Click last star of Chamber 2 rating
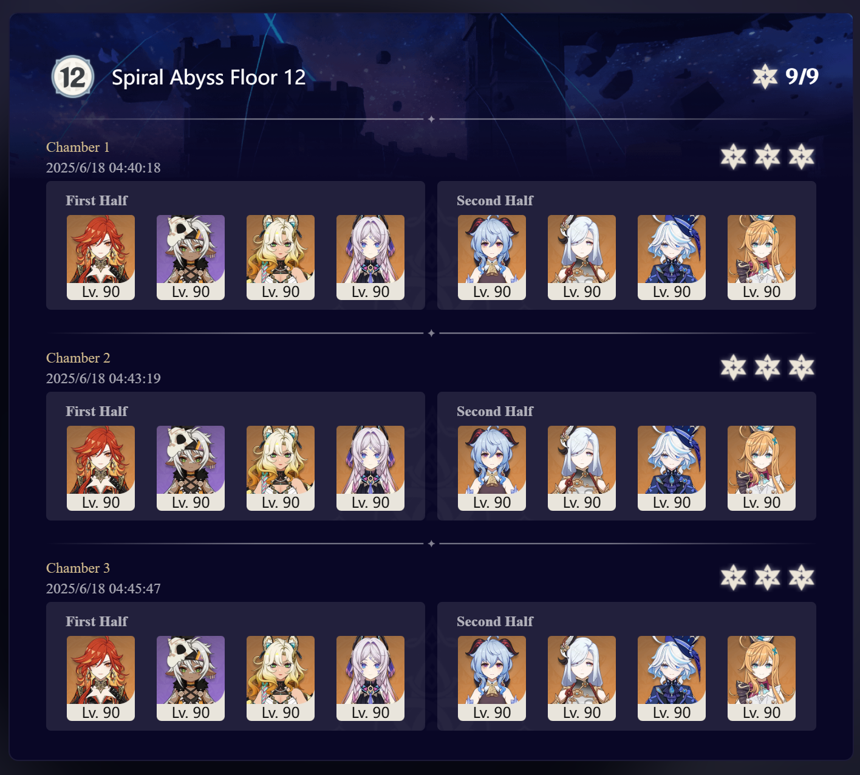This screenshot has height=775, width=860. pyautogui.click(x=802, y=367)
